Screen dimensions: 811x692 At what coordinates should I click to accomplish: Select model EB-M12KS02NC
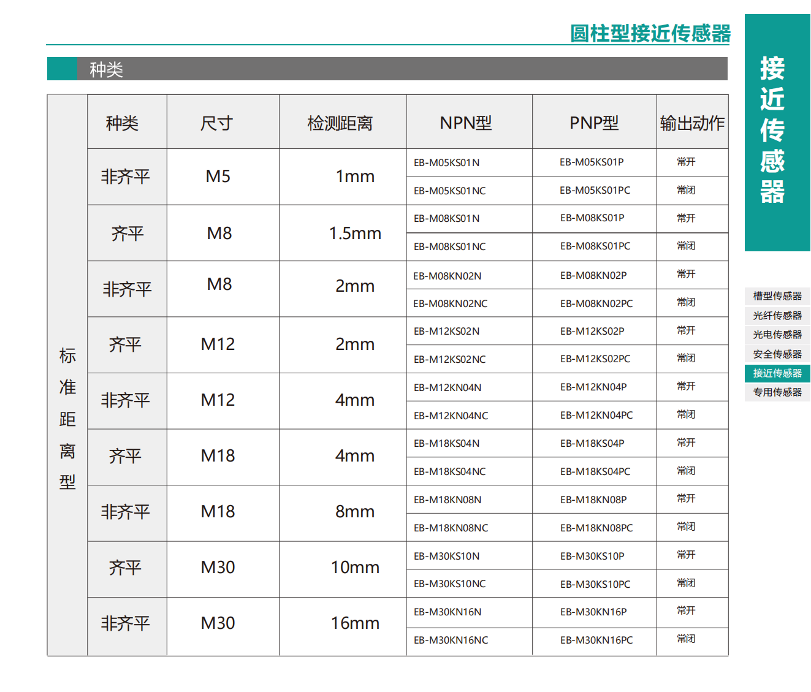449,359
